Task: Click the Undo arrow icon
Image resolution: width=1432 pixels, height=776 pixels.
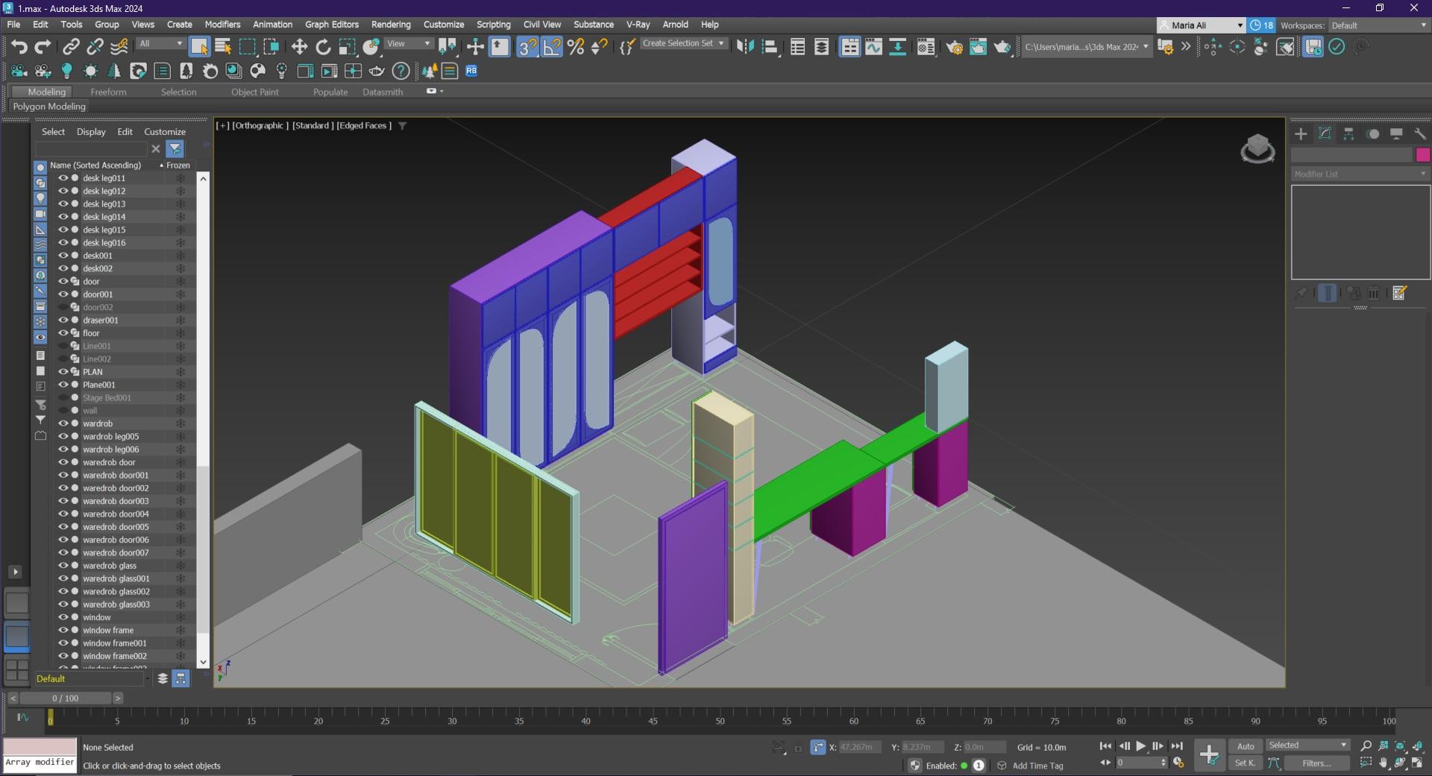Action: click(19, 47)
